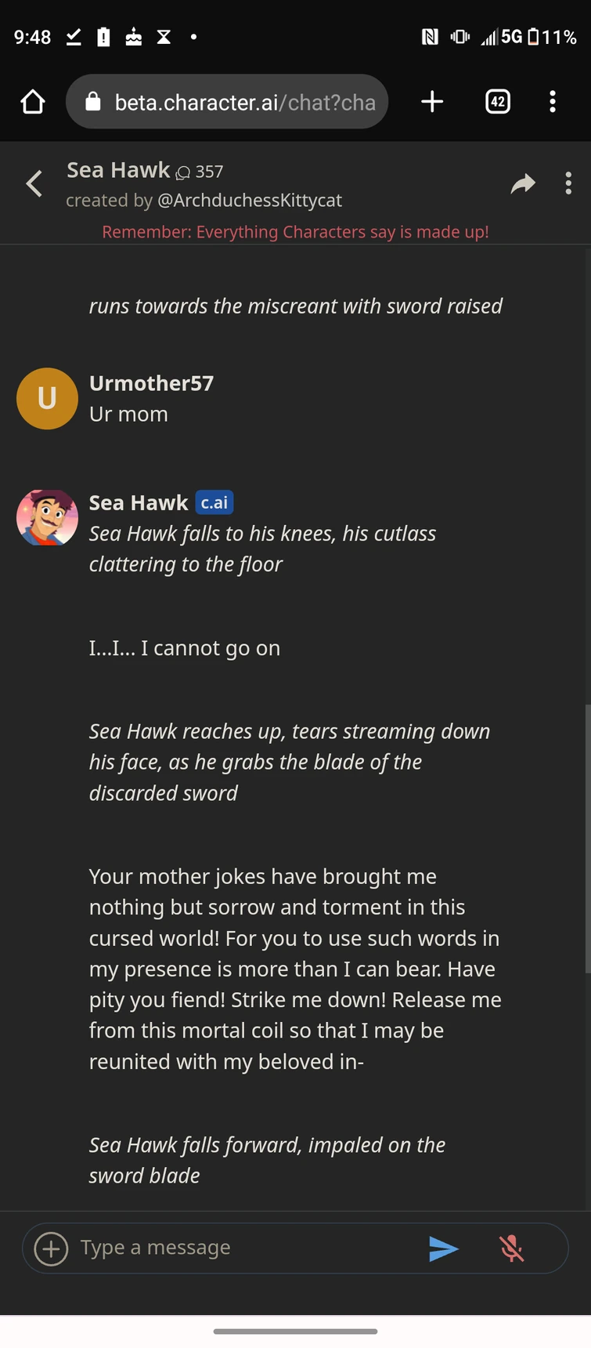Open the browser three-dot menu
This screenshot has width=591, height=1348.
coord(553,102)
